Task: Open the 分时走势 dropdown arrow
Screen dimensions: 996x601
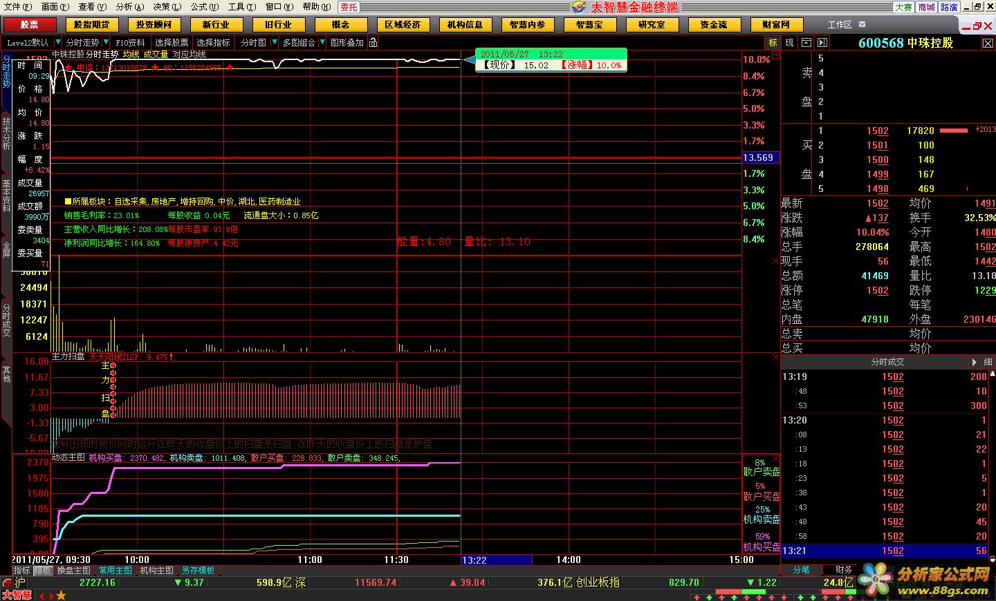Action: point(105,42)
